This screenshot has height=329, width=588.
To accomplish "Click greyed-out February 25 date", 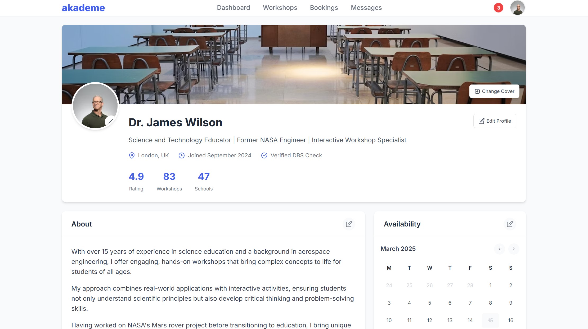I will pyautogui.click(x=409, y=285).
